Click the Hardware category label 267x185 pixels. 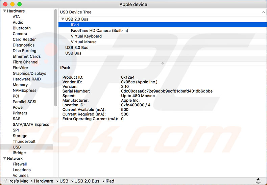[16, 11]
